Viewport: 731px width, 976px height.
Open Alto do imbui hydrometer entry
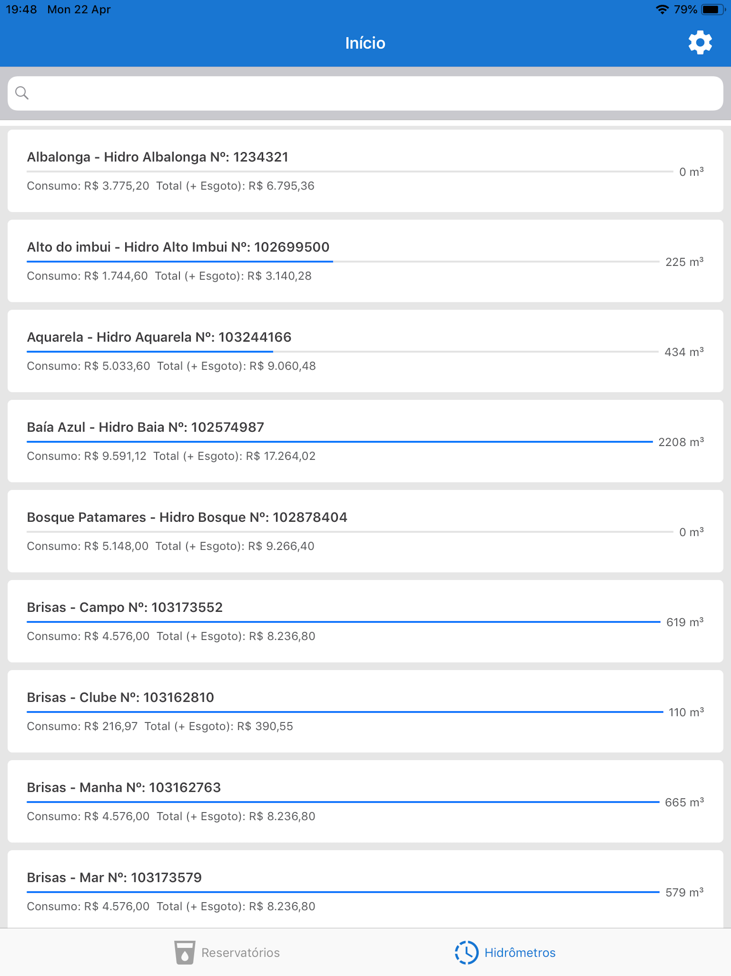(365, 261)
